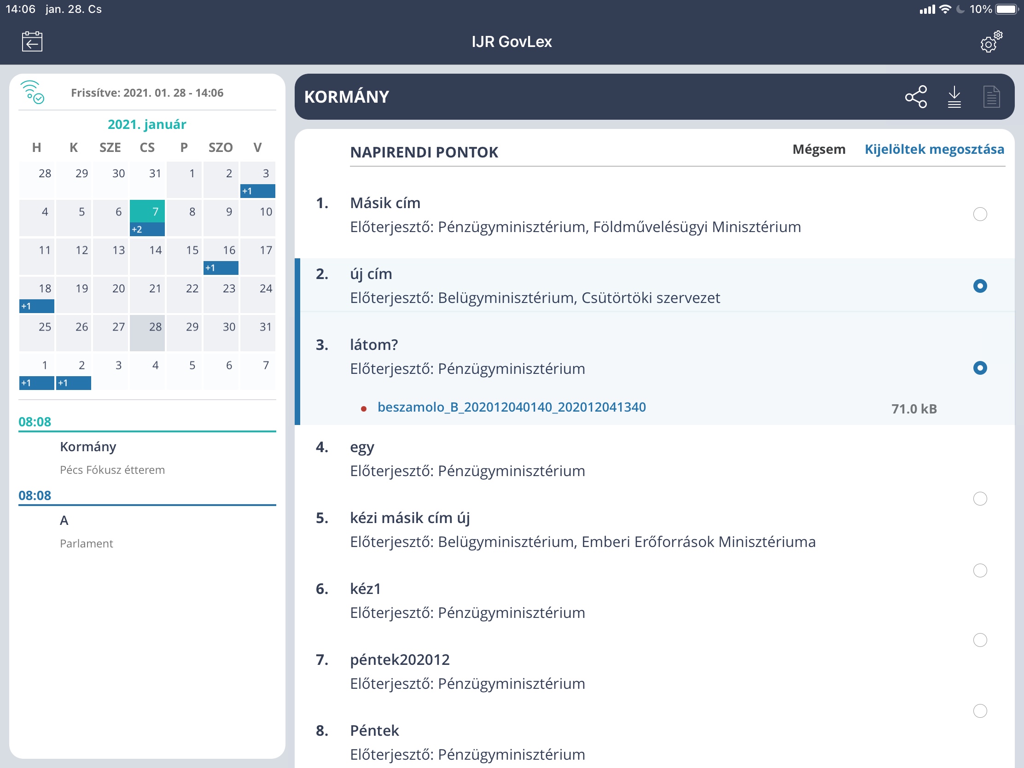This screenshot has width=1024, height=768.
Task: Tap Mégsem to cancel selection
Action: (819, 149)
